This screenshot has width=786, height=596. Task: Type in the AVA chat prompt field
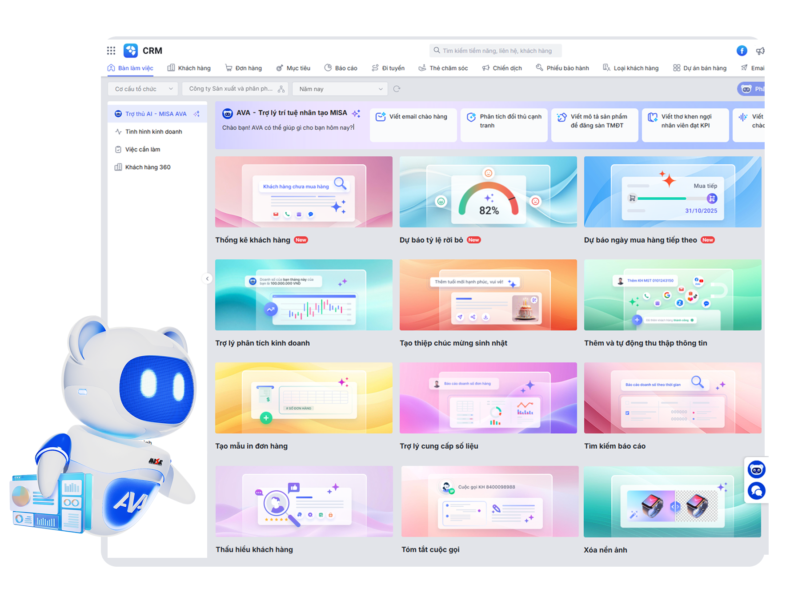(x=289, y=128)
